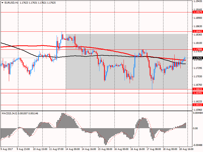
Task: Select the 1.16491 red price level label
Action: pyautogui.click(x=198, y=93)
